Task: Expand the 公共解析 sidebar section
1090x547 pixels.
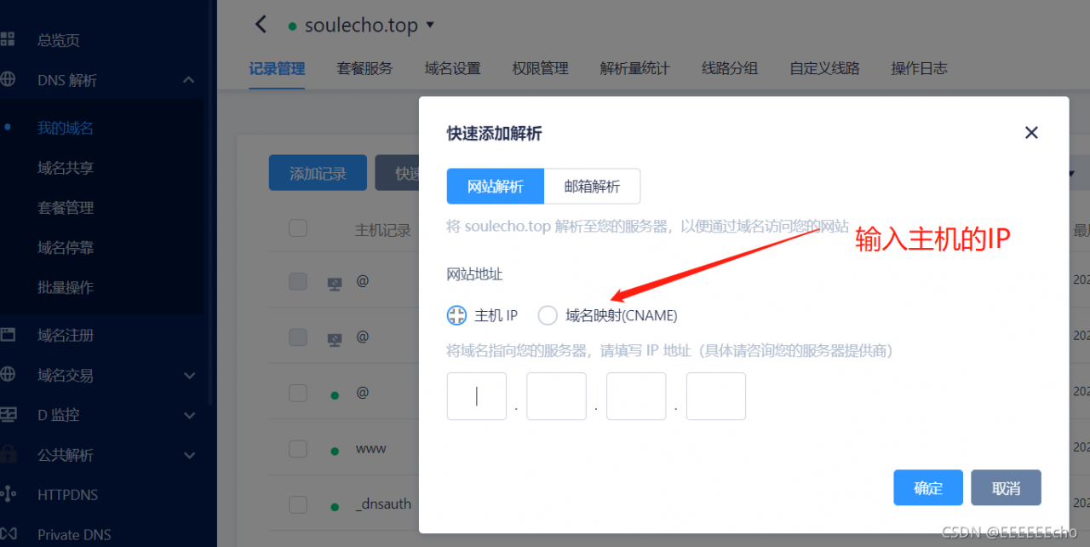Action: (x=189, y=455)
